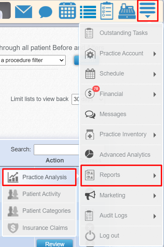164x247 pixels.
Task: Open the checklist clipboard icon
Action: click(x=107, y=11)
